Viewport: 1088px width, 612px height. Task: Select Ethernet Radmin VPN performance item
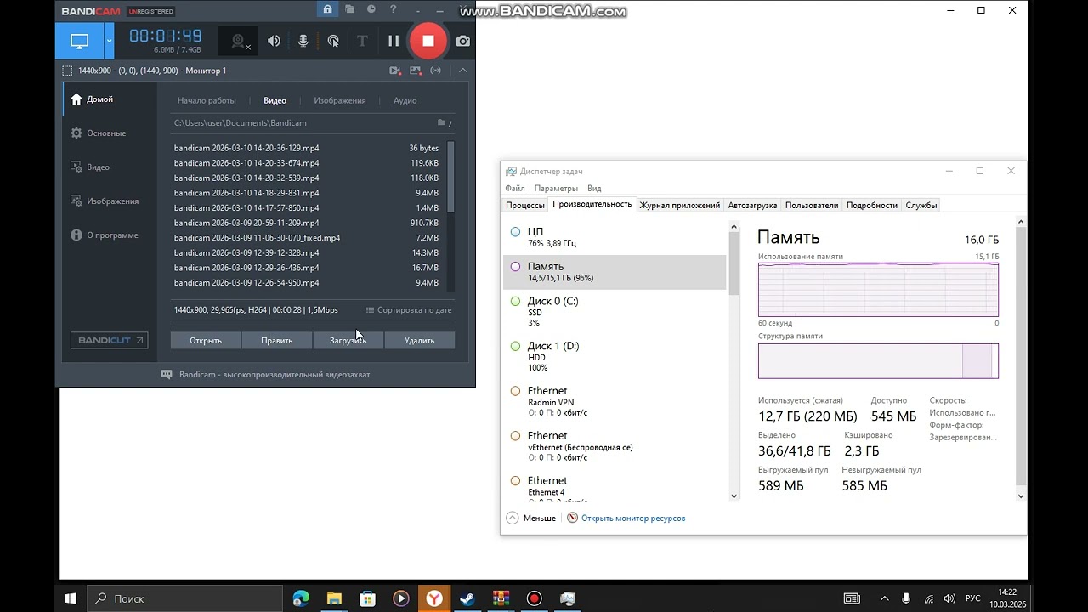(615, 402)
